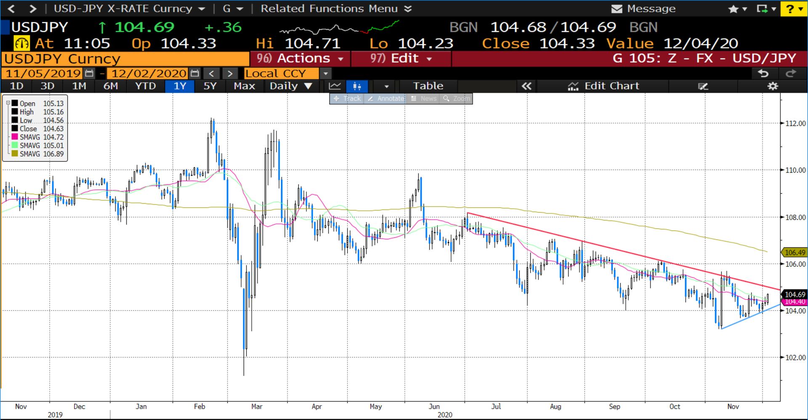The image size is (808, 420).
Task: Undo the last chart change
Action: [x=763, y=73]
